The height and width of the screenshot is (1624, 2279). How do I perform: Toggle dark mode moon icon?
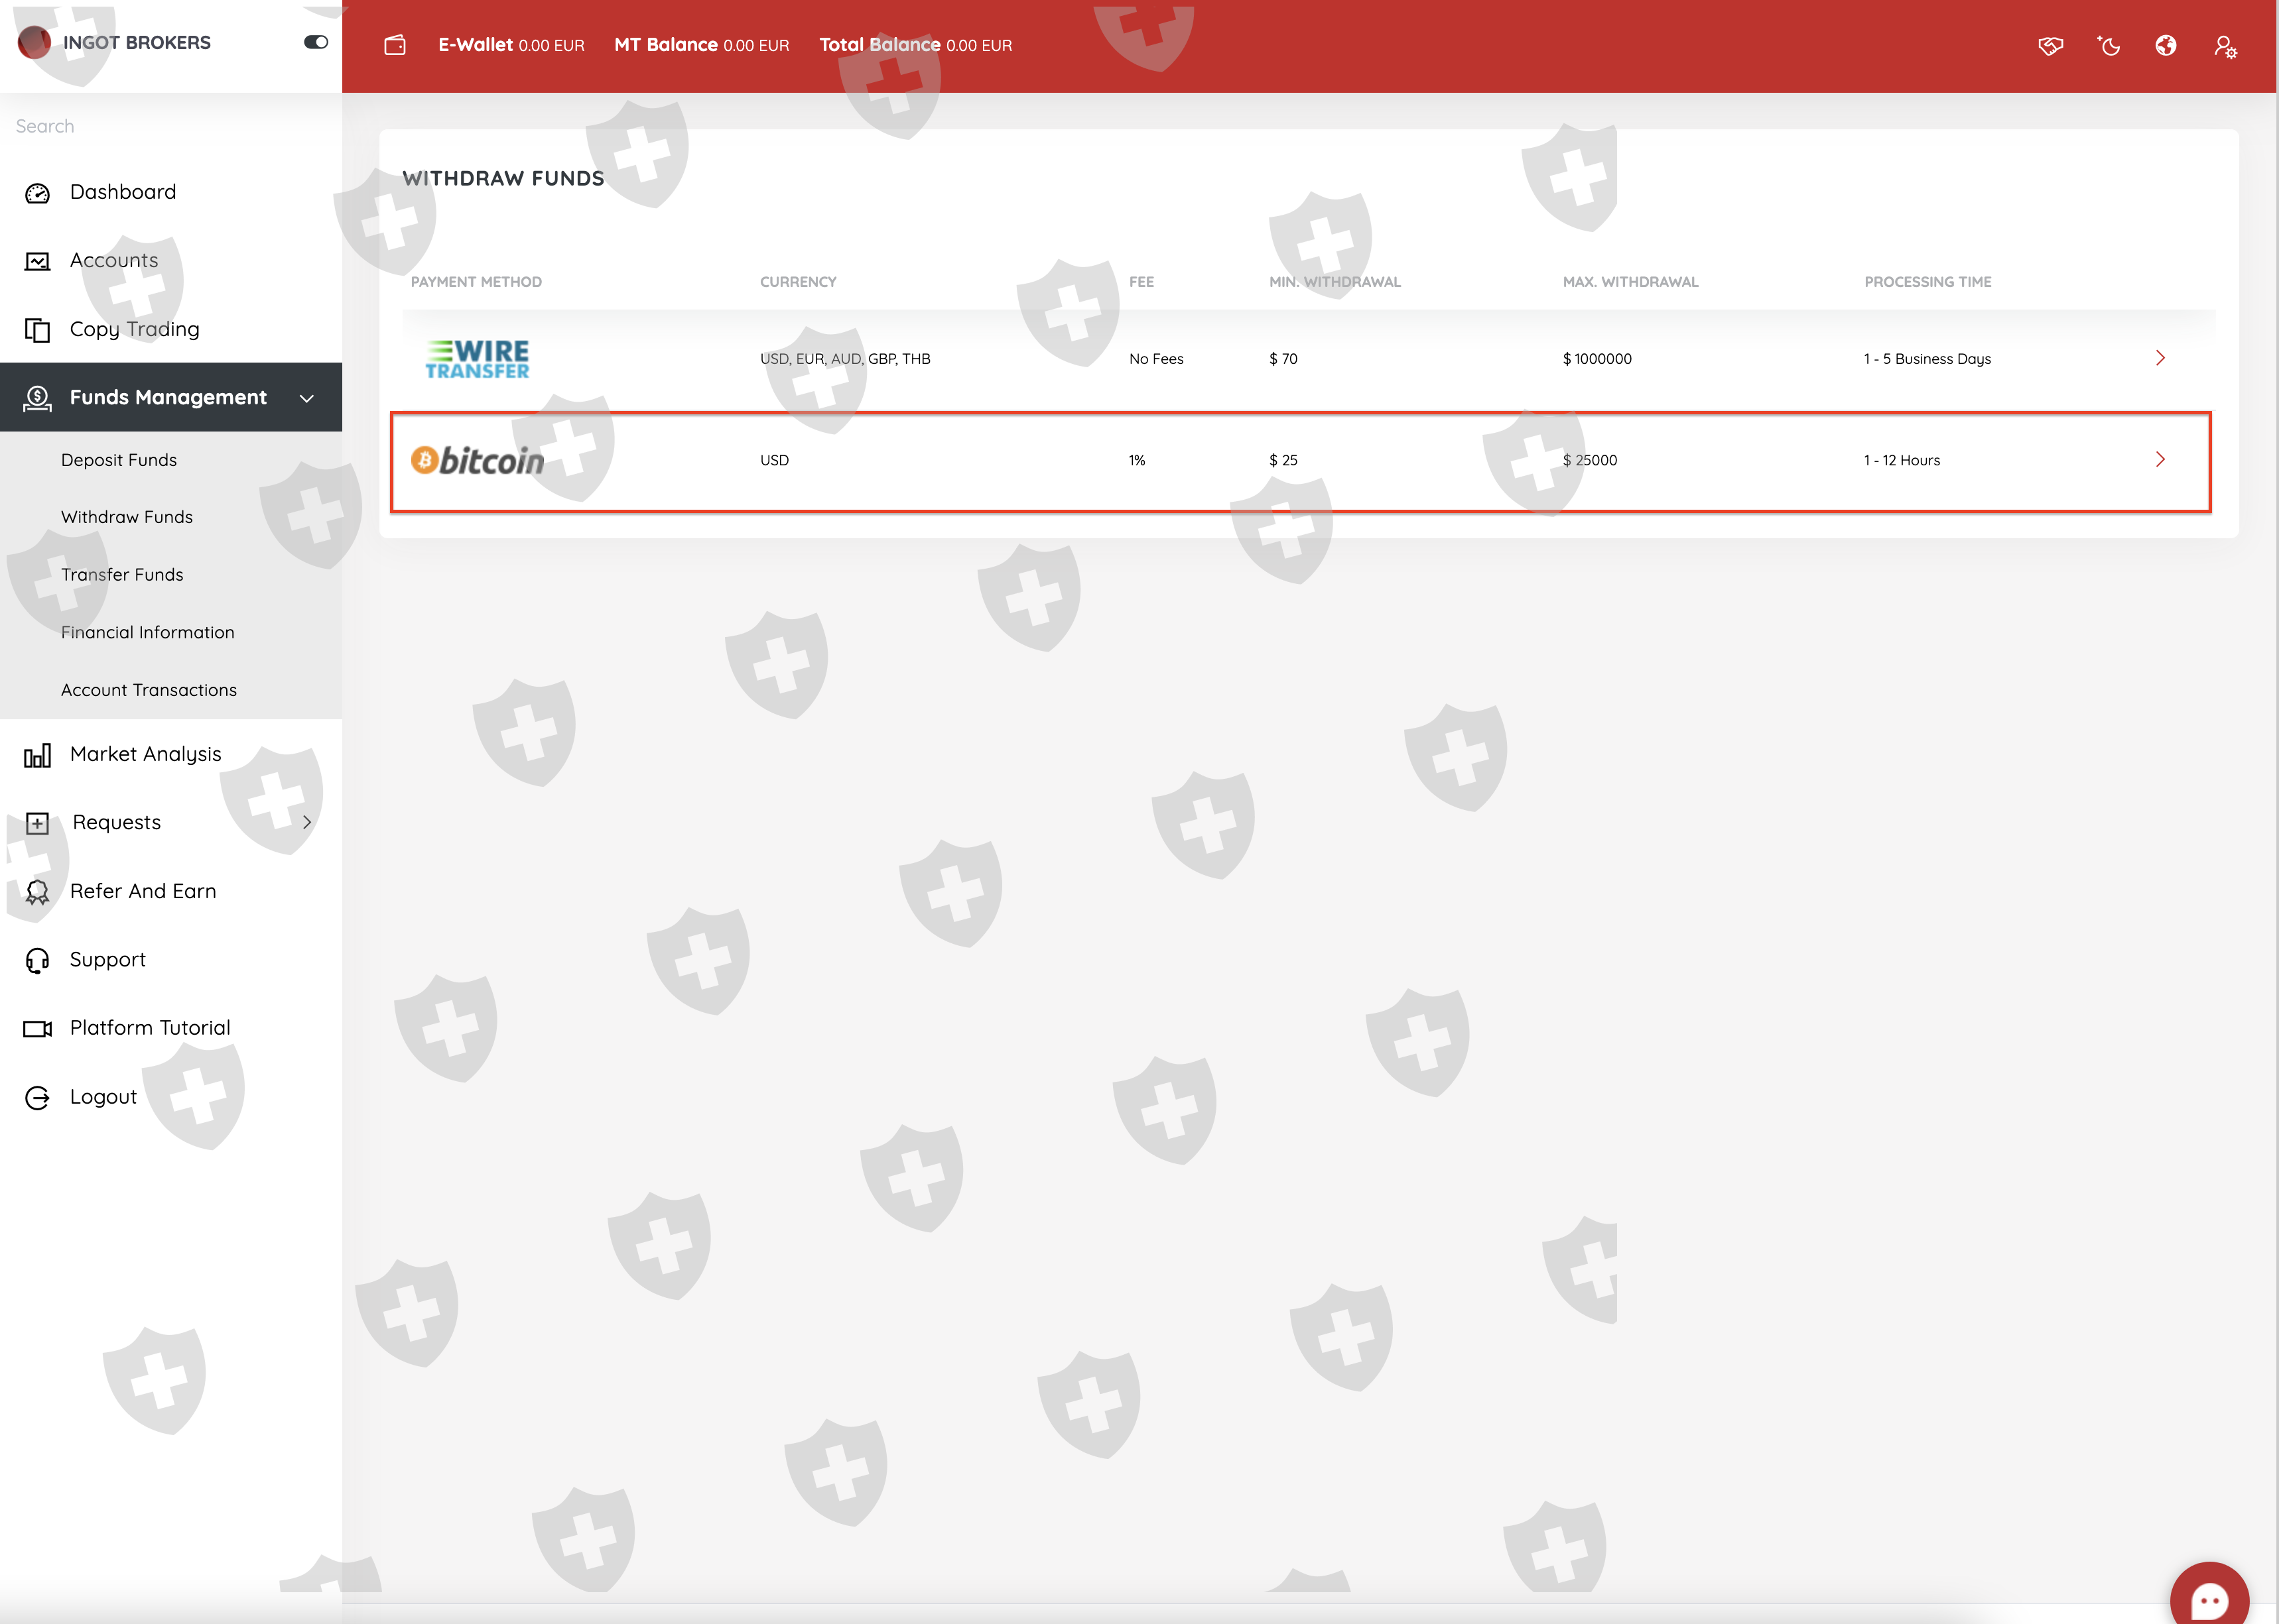pyautogui.click(x=2109, y=46)
